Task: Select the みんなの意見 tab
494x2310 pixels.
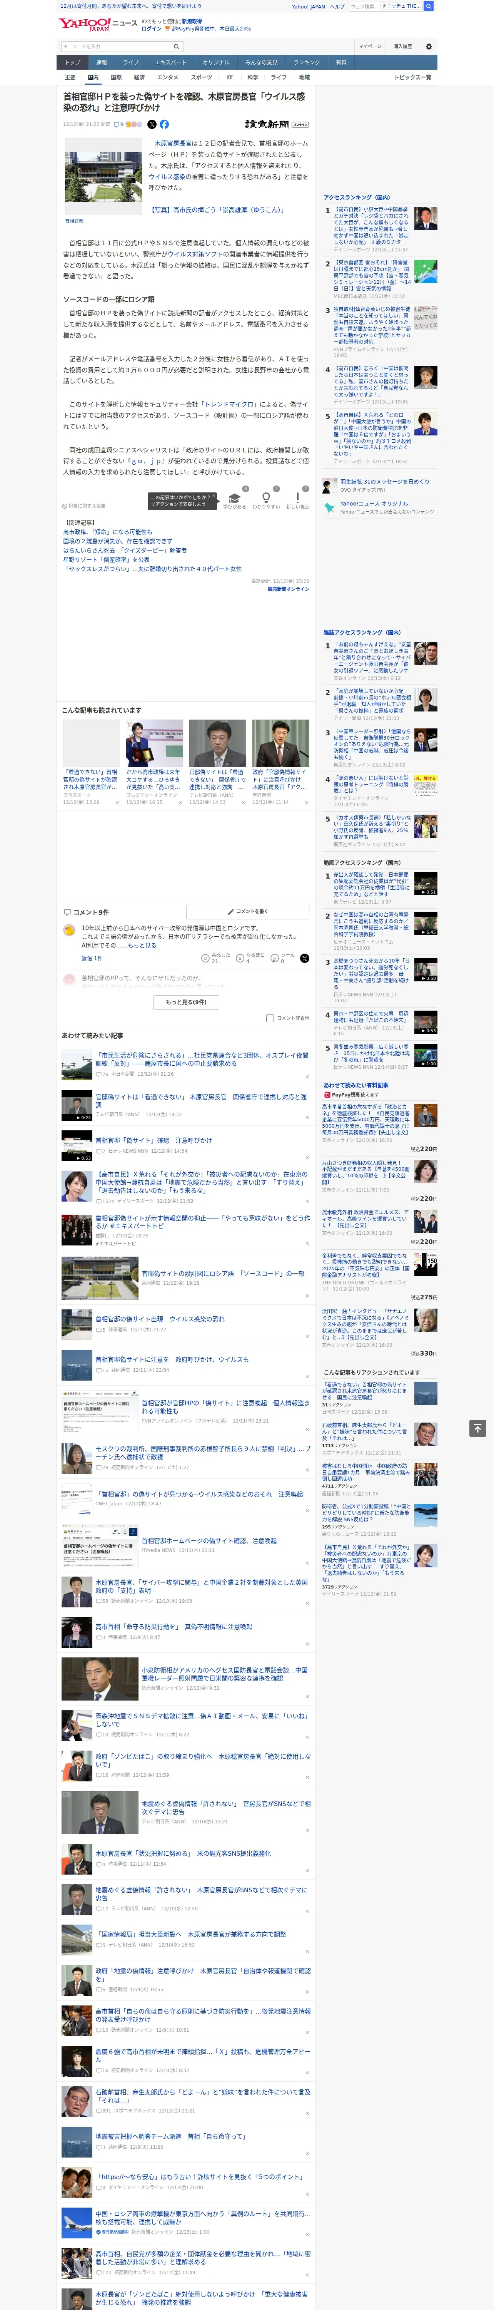Action: pos(261,63)
